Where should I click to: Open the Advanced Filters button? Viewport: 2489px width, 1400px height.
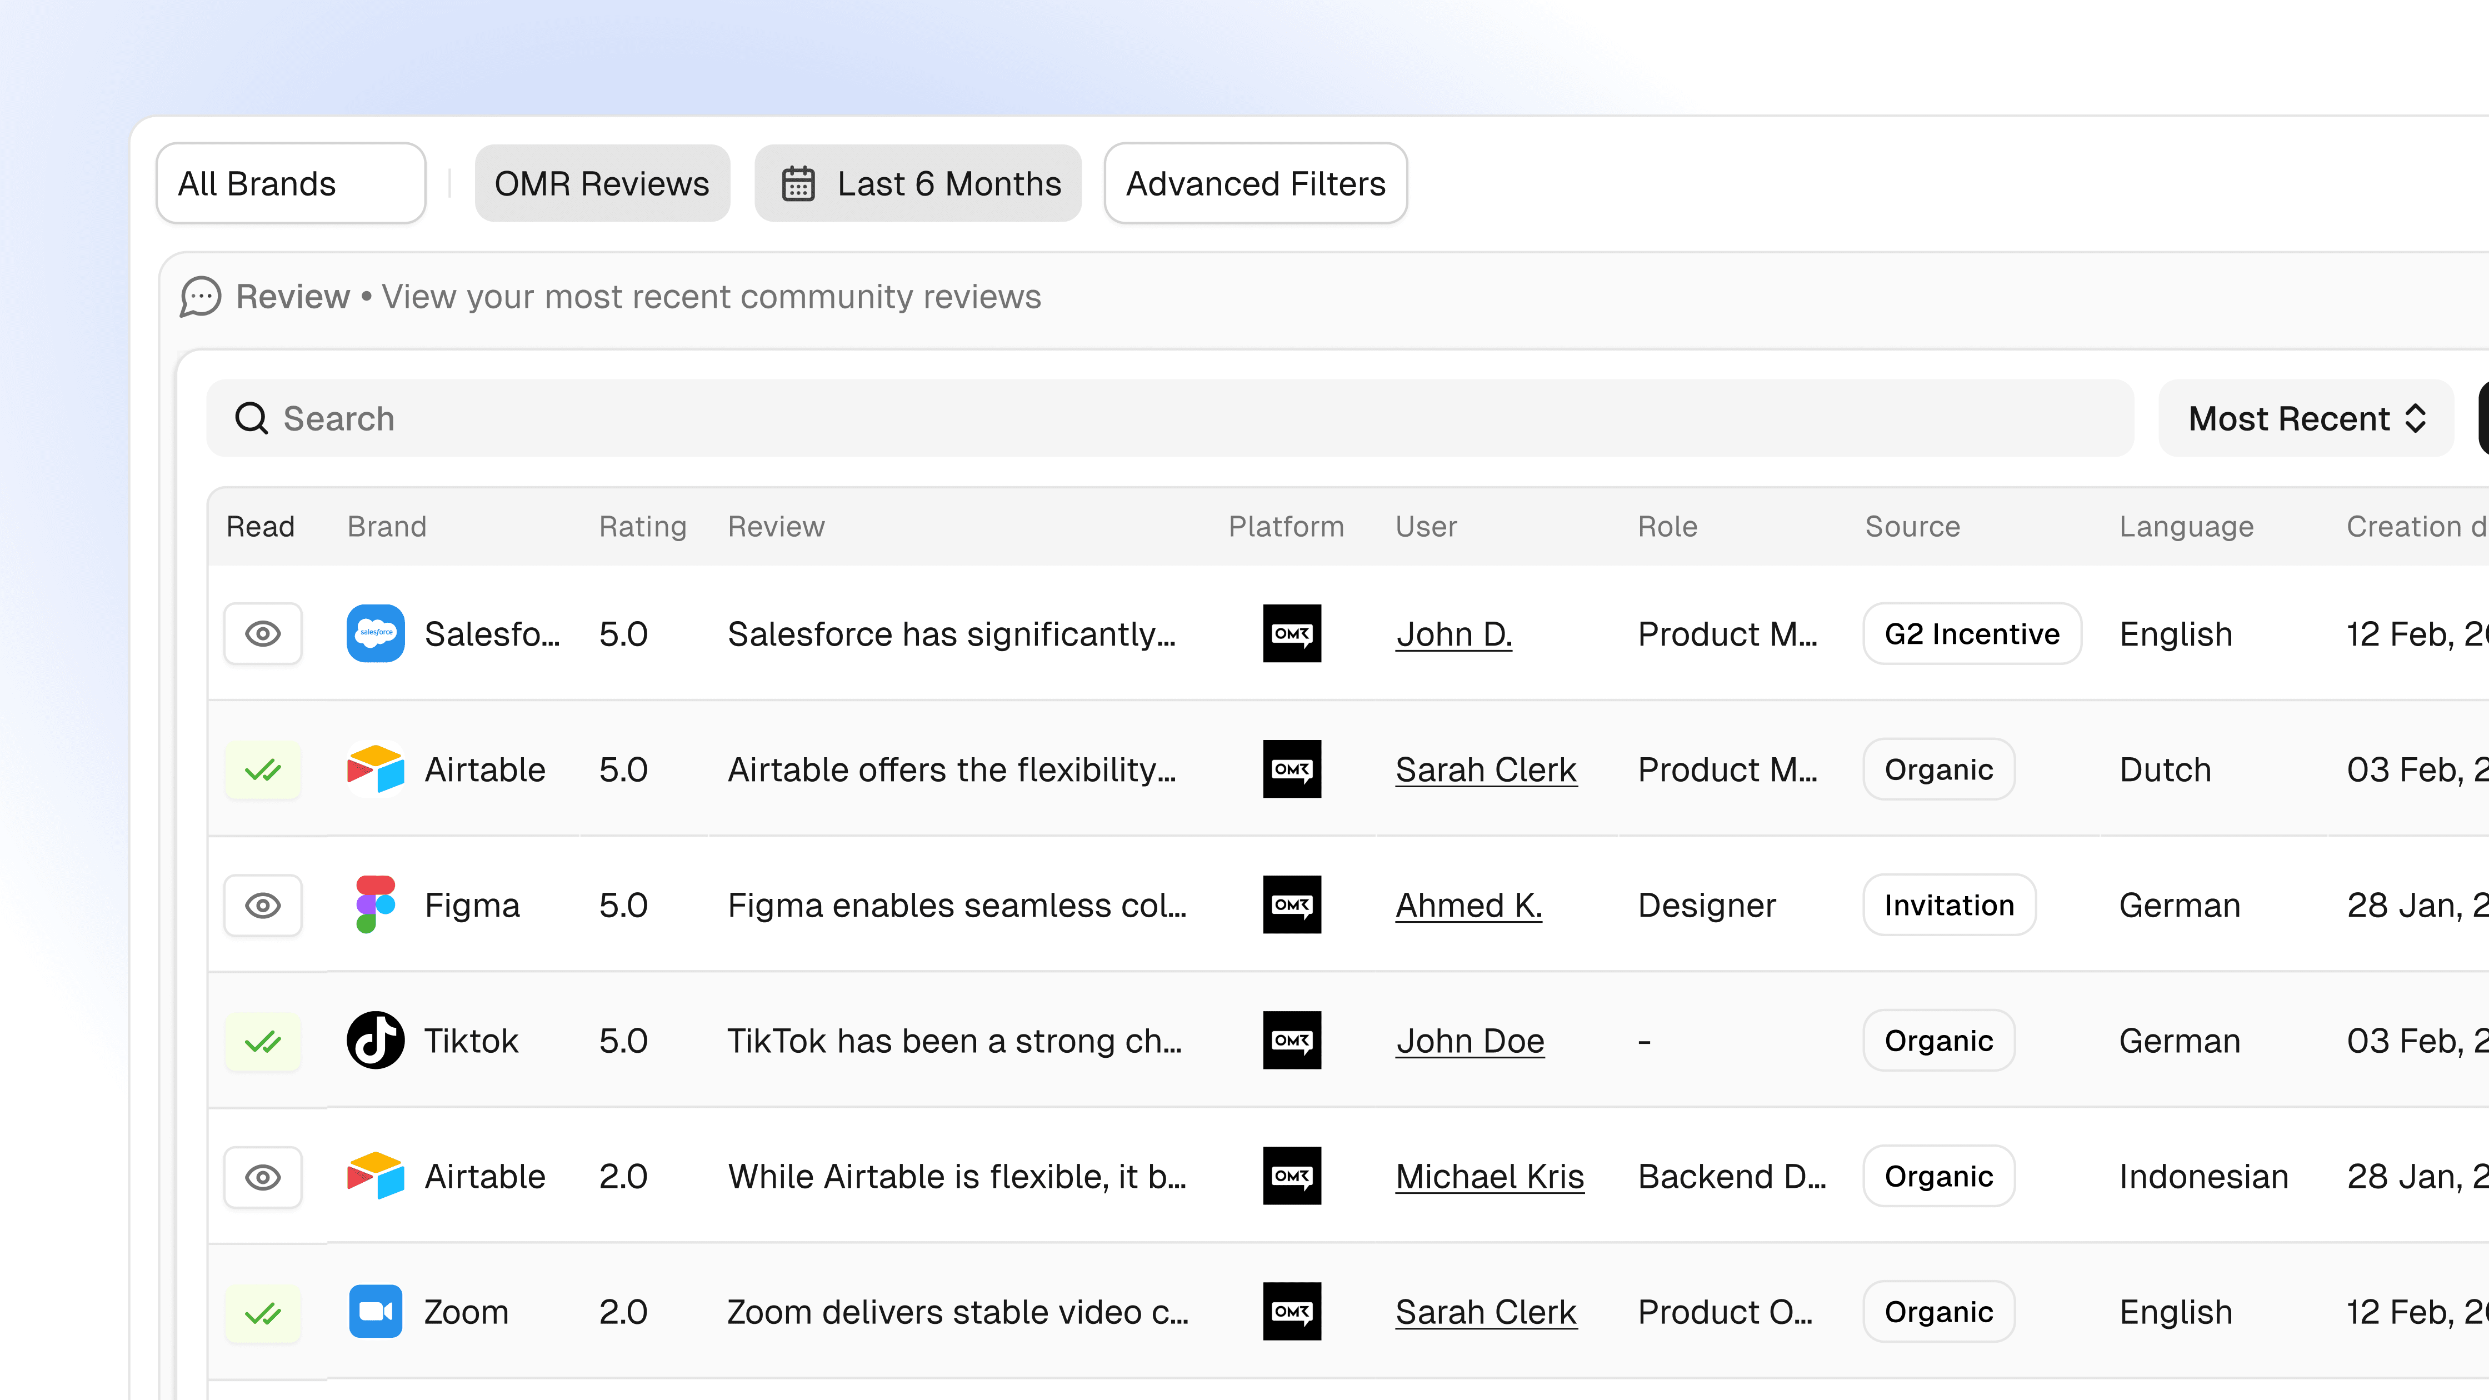click(1255, 183)
